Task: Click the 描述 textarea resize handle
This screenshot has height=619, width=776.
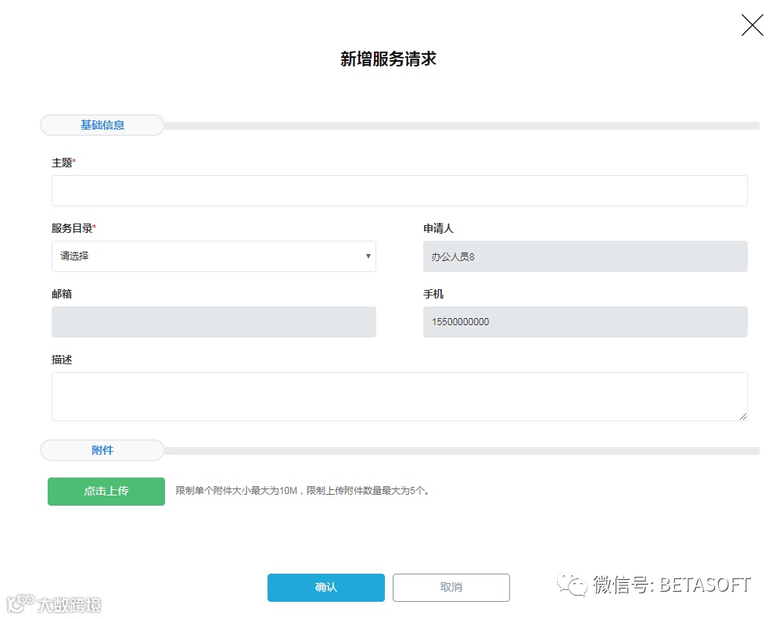Action: pos(743,417)
